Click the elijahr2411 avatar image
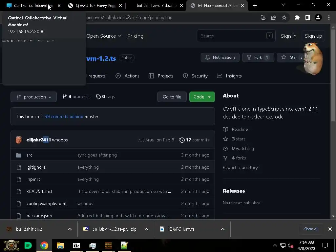Screen dimensions: 336x252 [x=19, y=140]
